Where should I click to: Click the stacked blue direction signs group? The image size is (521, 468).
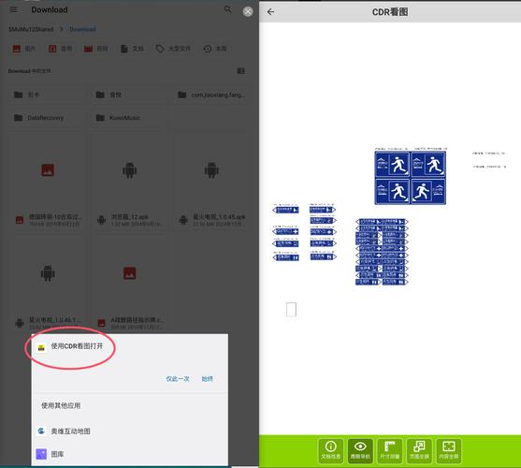pyautogui.click(x=382, y=252)
